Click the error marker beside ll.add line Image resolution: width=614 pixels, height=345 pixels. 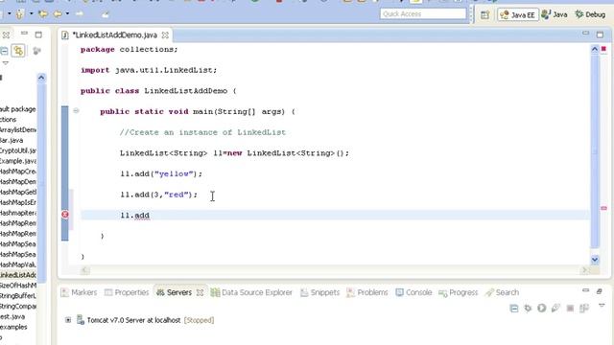[x=65, y=215]
